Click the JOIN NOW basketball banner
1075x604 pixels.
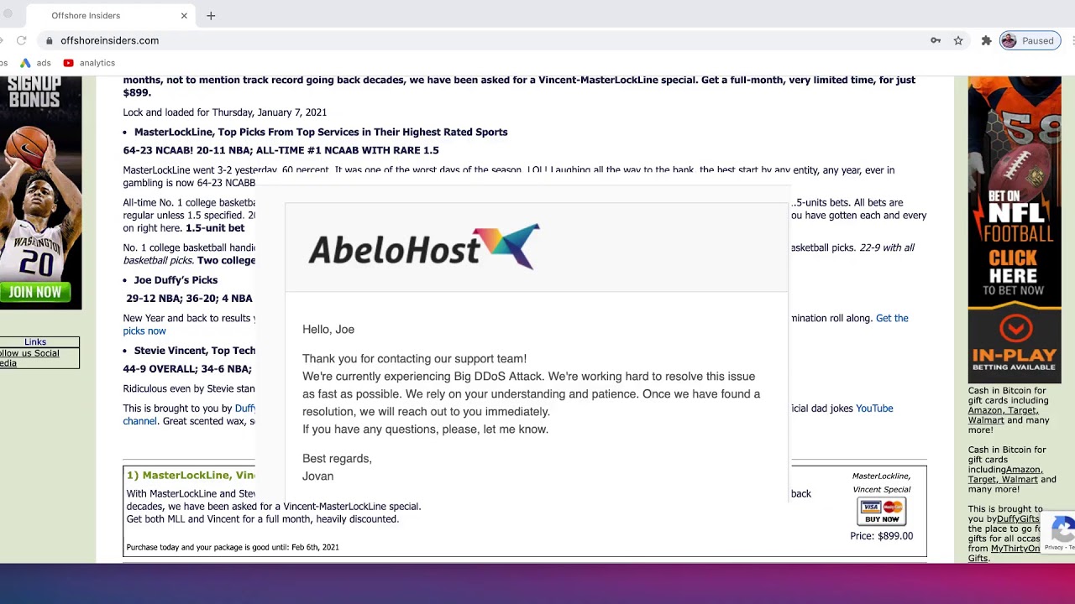[x=36, y=293]
